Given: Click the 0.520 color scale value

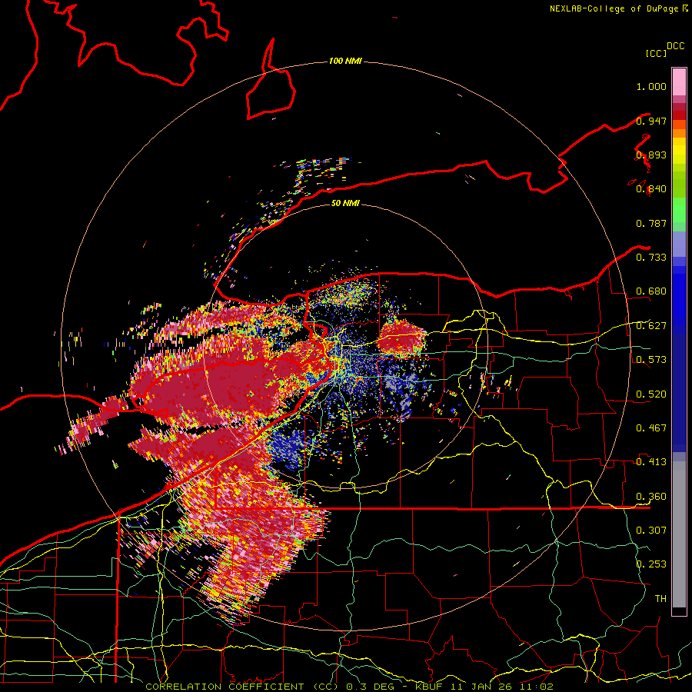Looking at the screenshot, I should (x=651, y=394).
